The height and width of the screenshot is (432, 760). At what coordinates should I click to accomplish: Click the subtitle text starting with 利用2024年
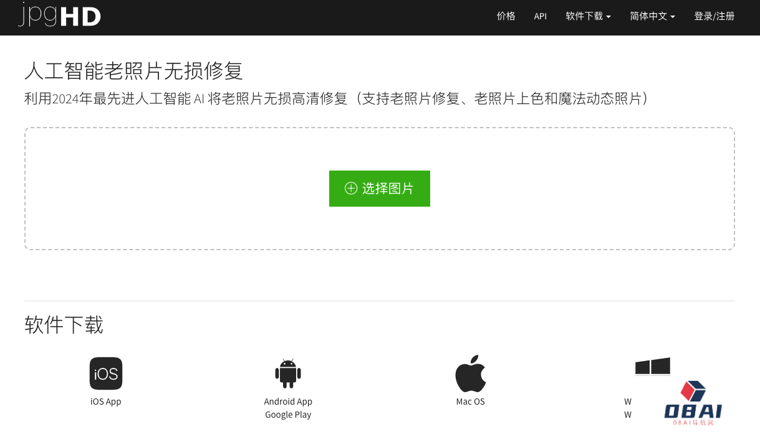click(x=337, y=98)
